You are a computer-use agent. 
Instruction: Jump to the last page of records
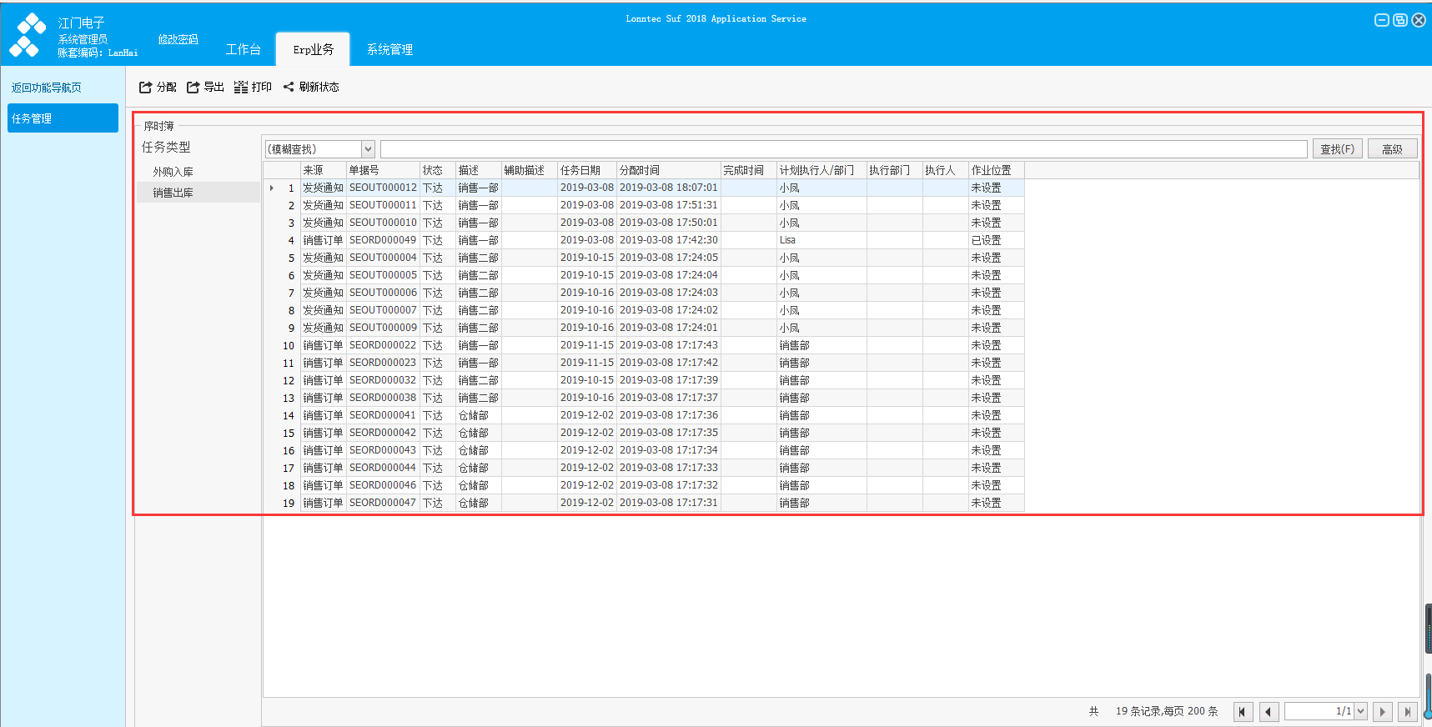(x=1408, y=712)
